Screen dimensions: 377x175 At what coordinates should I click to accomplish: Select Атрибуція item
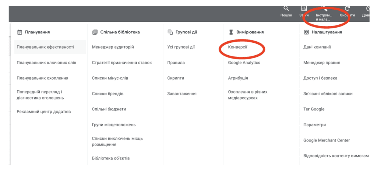click(x=238, y=78)
